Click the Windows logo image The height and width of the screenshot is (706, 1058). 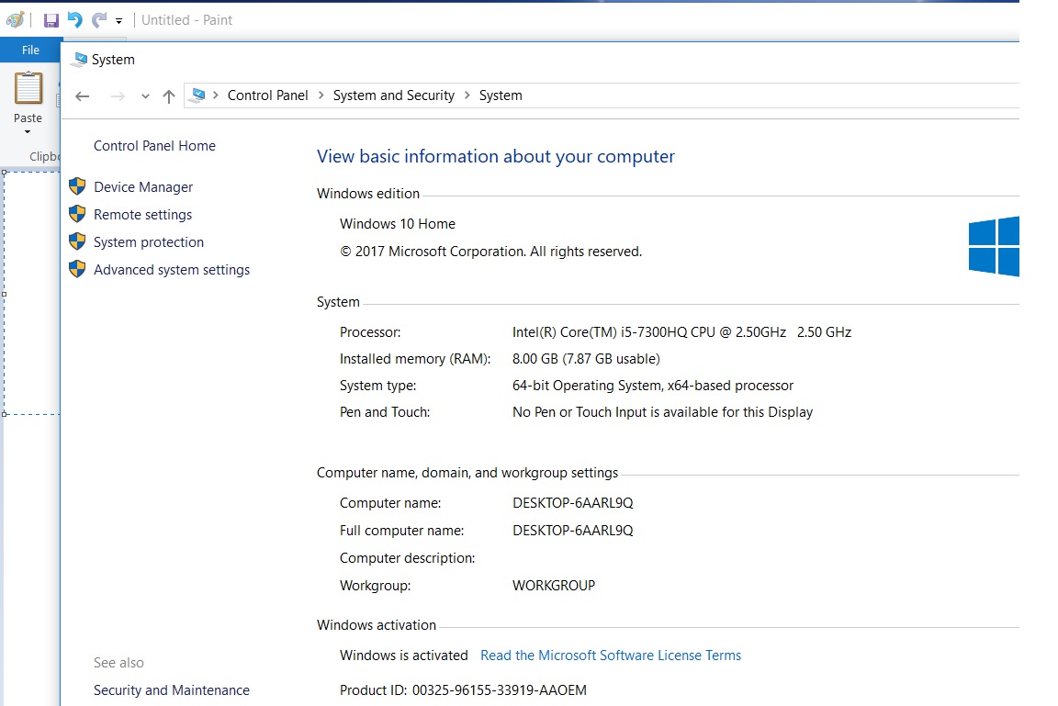(994, 246)
